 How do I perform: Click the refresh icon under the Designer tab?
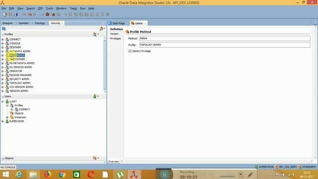(3, 29)
